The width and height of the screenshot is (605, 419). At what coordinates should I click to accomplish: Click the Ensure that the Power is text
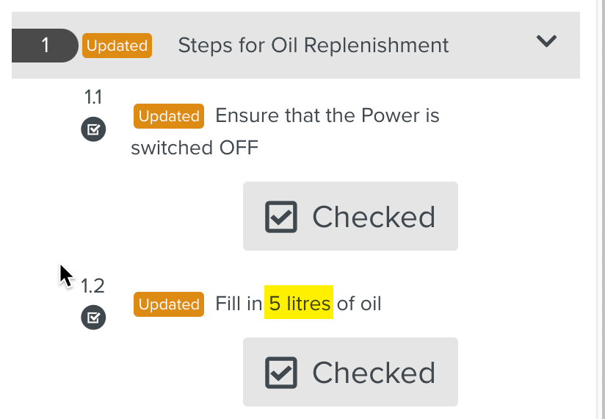click(327, 116)
